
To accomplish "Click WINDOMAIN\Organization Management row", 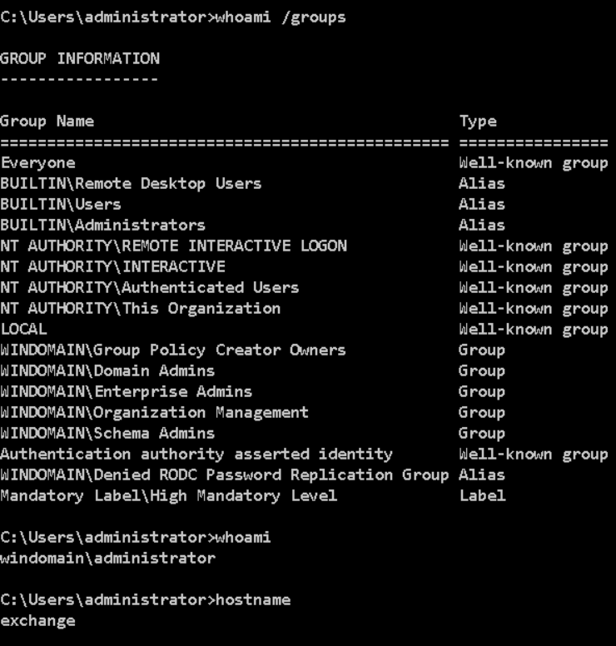I will point(252,412).
